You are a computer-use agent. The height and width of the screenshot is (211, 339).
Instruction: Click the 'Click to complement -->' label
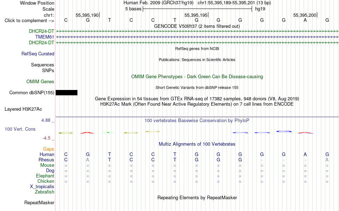click(29, 21)
